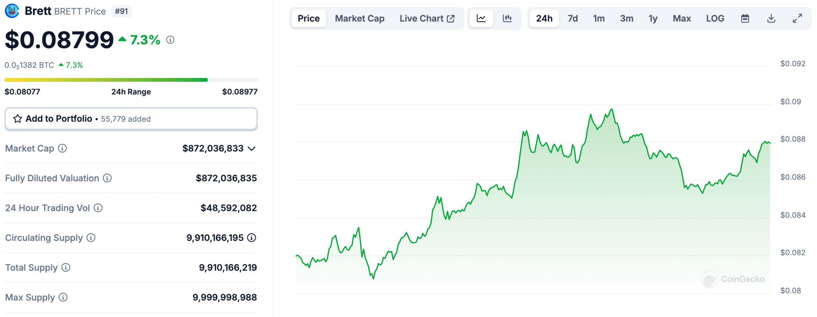The image size is (817, 317).
Task: Click the 9,999,998,988 max supply value
Action: tap(225, 298)
